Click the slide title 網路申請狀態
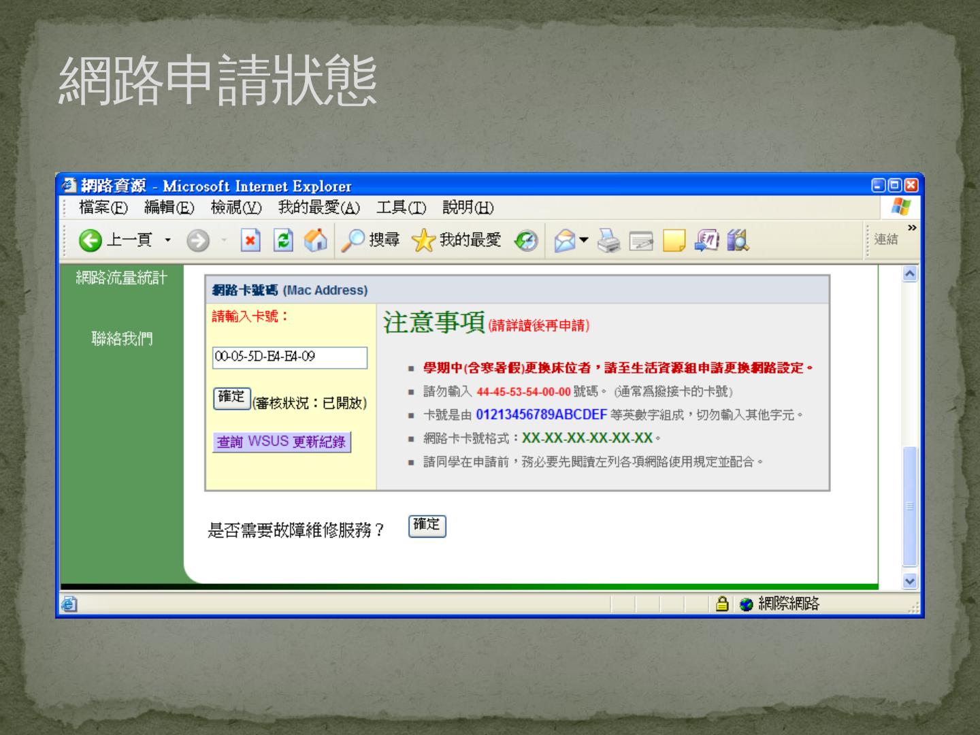 pyautogui.click(x=218, y=82)
